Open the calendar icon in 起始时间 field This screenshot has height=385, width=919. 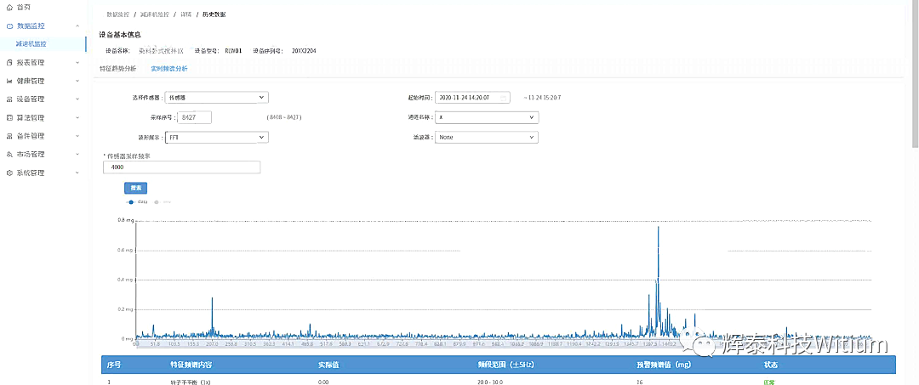[x=503, y=98]
